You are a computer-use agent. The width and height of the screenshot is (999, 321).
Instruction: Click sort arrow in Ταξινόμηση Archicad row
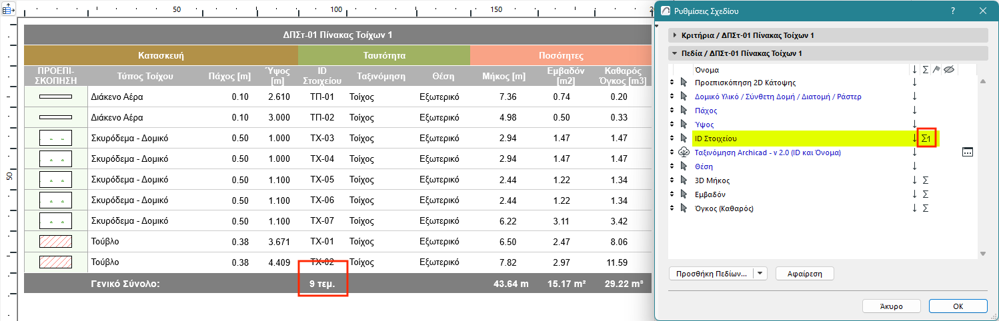click(x=914, y=153)
